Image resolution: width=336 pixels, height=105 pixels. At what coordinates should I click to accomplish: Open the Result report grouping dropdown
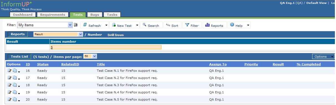click(58, 34)
